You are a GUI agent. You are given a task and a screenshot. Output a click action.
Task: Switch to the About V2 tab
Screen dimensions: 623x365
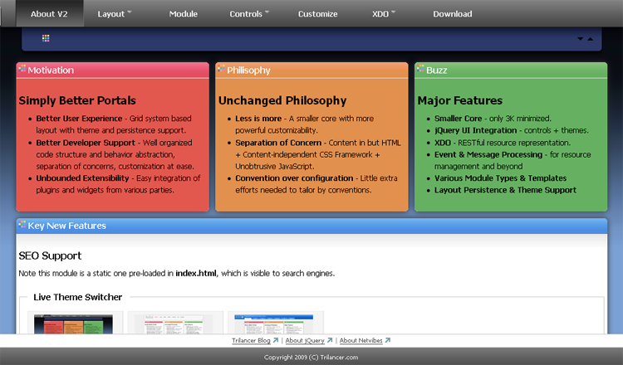point(48,14)
